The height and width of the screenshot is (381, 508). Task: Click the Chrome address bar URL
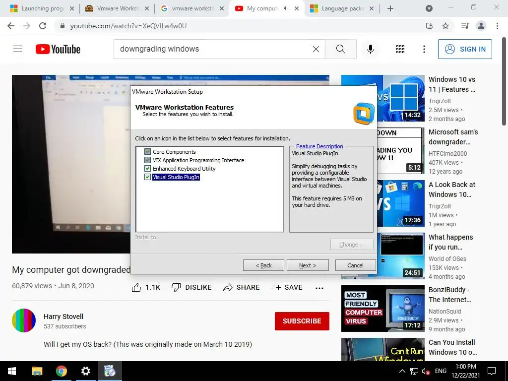point(128,26)
